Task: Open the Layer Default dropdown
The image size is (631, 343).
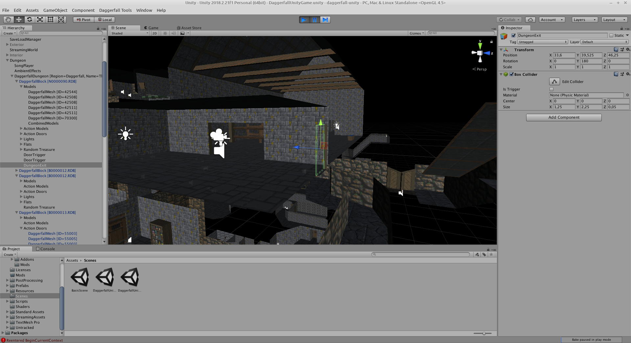Action: tap(605, 42)
